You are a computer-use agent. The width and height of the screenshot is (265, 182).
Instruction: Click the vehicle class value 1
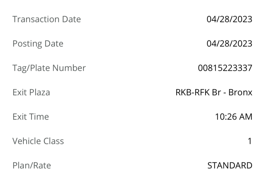(x=250, y=141)
